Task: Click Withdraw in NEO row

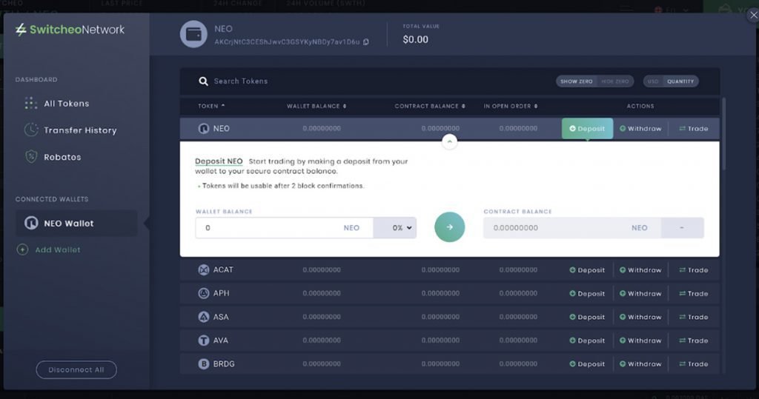Action: [x=640, y=129]
